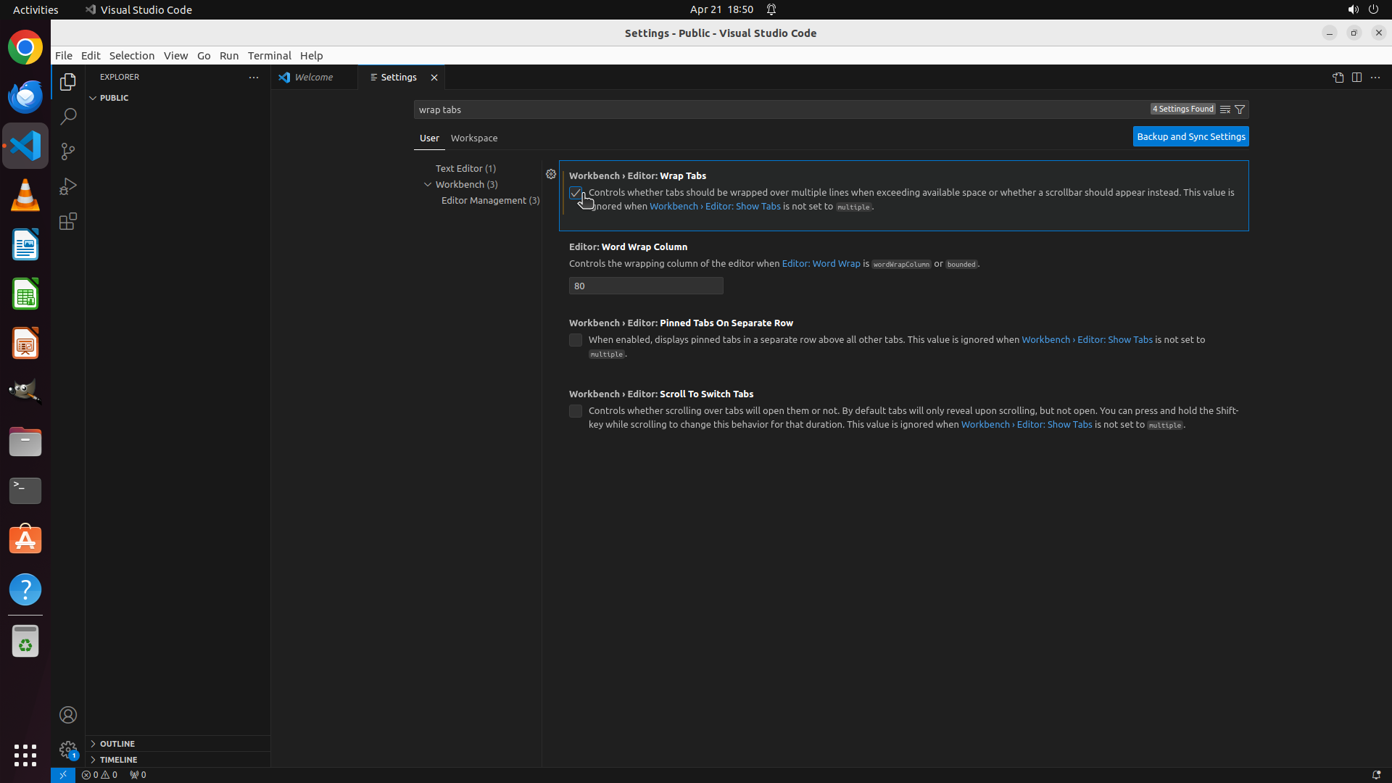Clear the settings search input icon
The width and height of the screenshot is (1392, 783).
(1225, 109)
